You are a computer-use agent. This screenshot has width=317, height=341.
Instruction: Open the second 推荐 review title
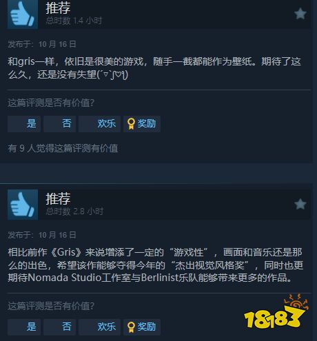(x=58, y=198)
